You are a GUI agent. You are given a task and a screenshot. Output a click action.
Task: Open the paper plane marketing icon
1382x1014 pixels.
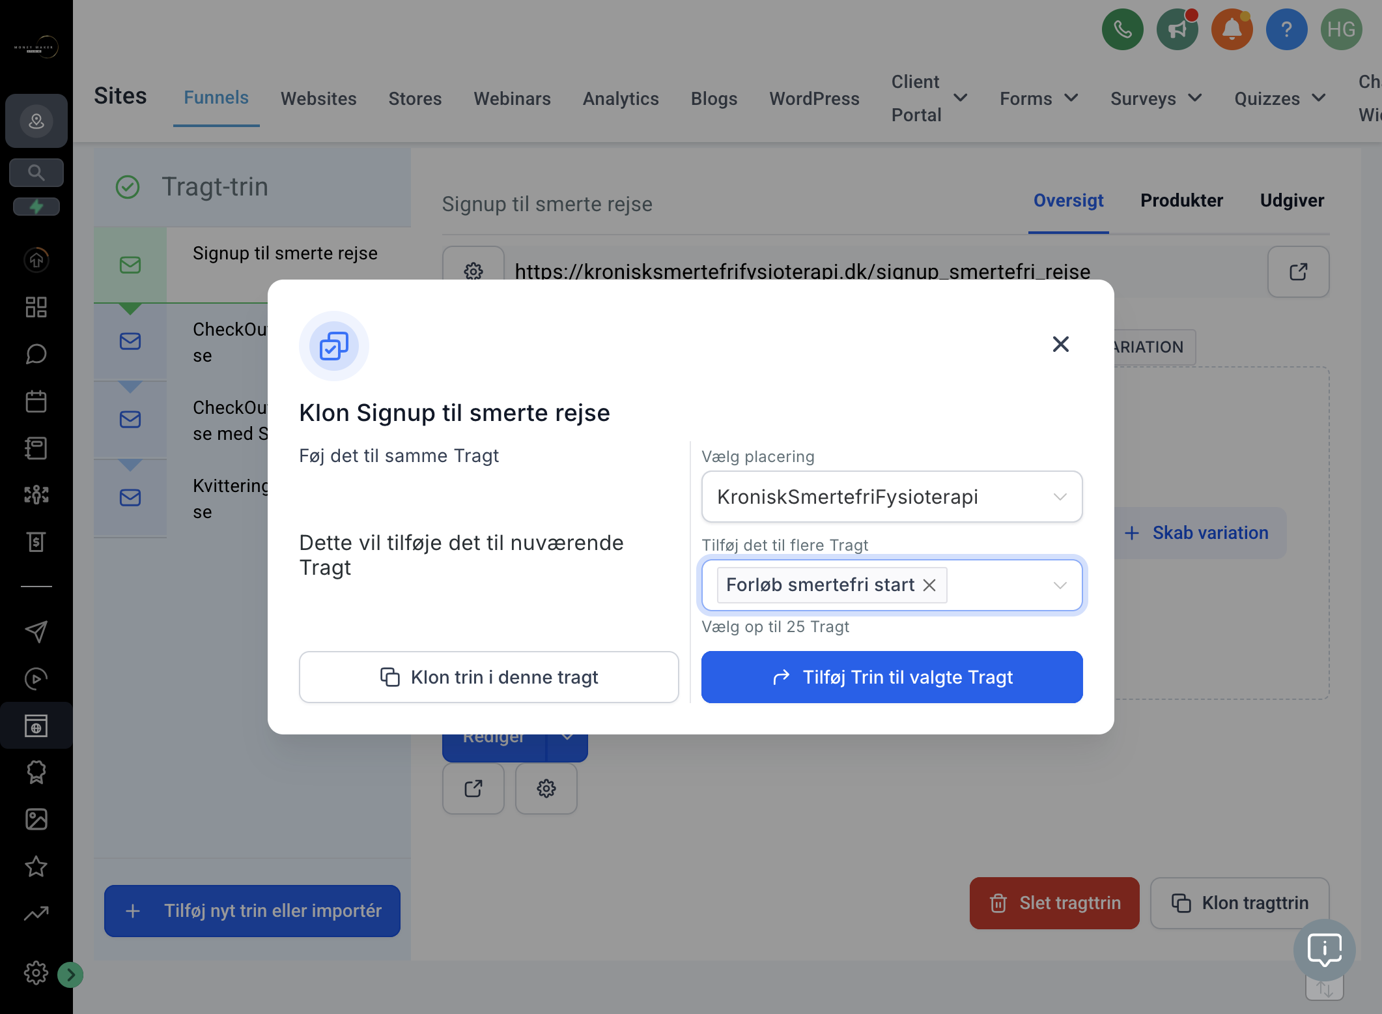click(x=36, y=631)
